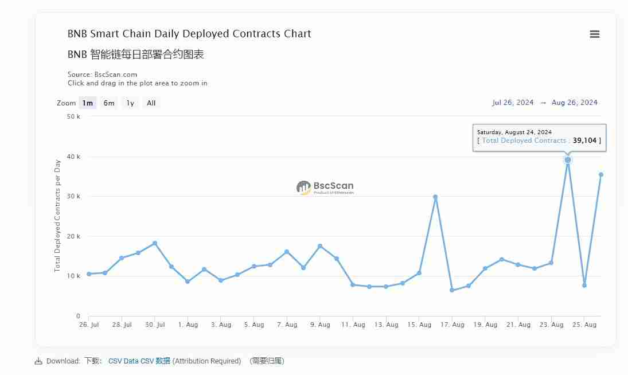
Task: Click the August 26 final data point
Action: 601,174
